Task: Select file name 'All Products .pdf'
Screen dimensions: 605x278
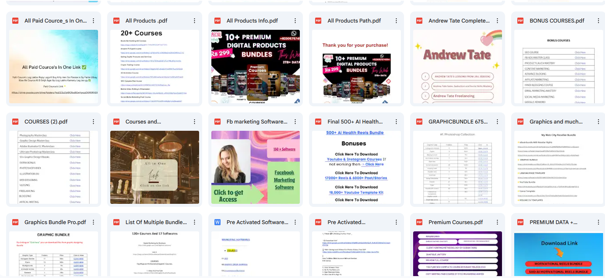Action: coord(146,21)
